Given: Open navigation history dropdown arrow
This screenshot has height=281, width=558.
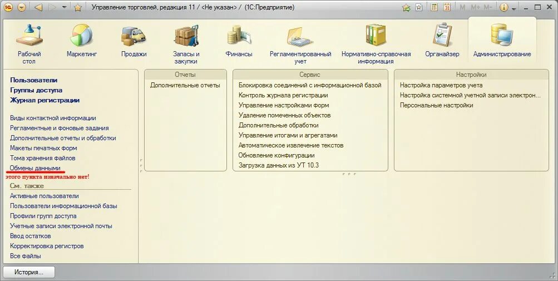Looking at the screenshot, I should (x=65, y=7).
